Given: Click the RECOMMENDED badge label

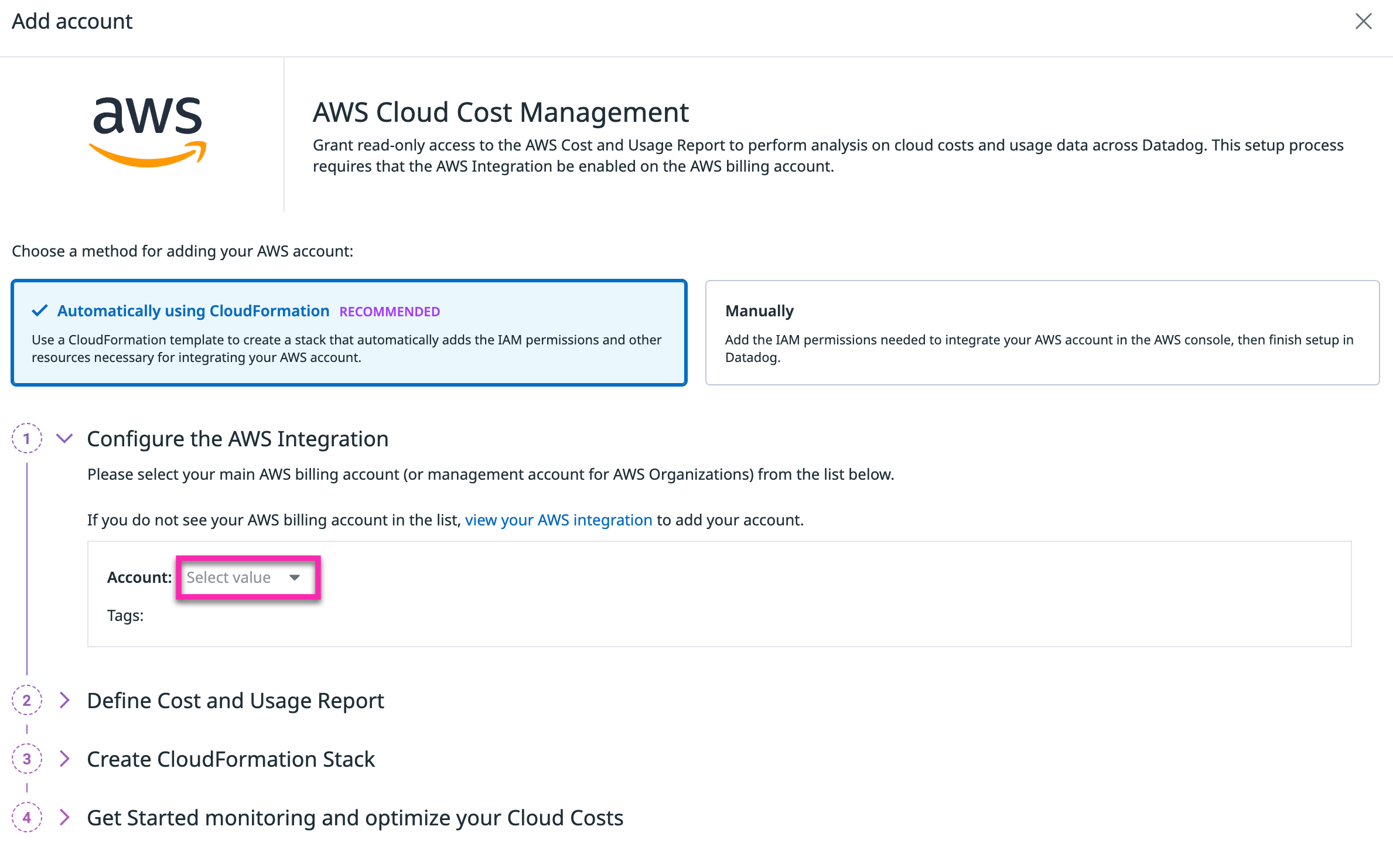Looking at the screenshot, I should [x=390, y=312].
